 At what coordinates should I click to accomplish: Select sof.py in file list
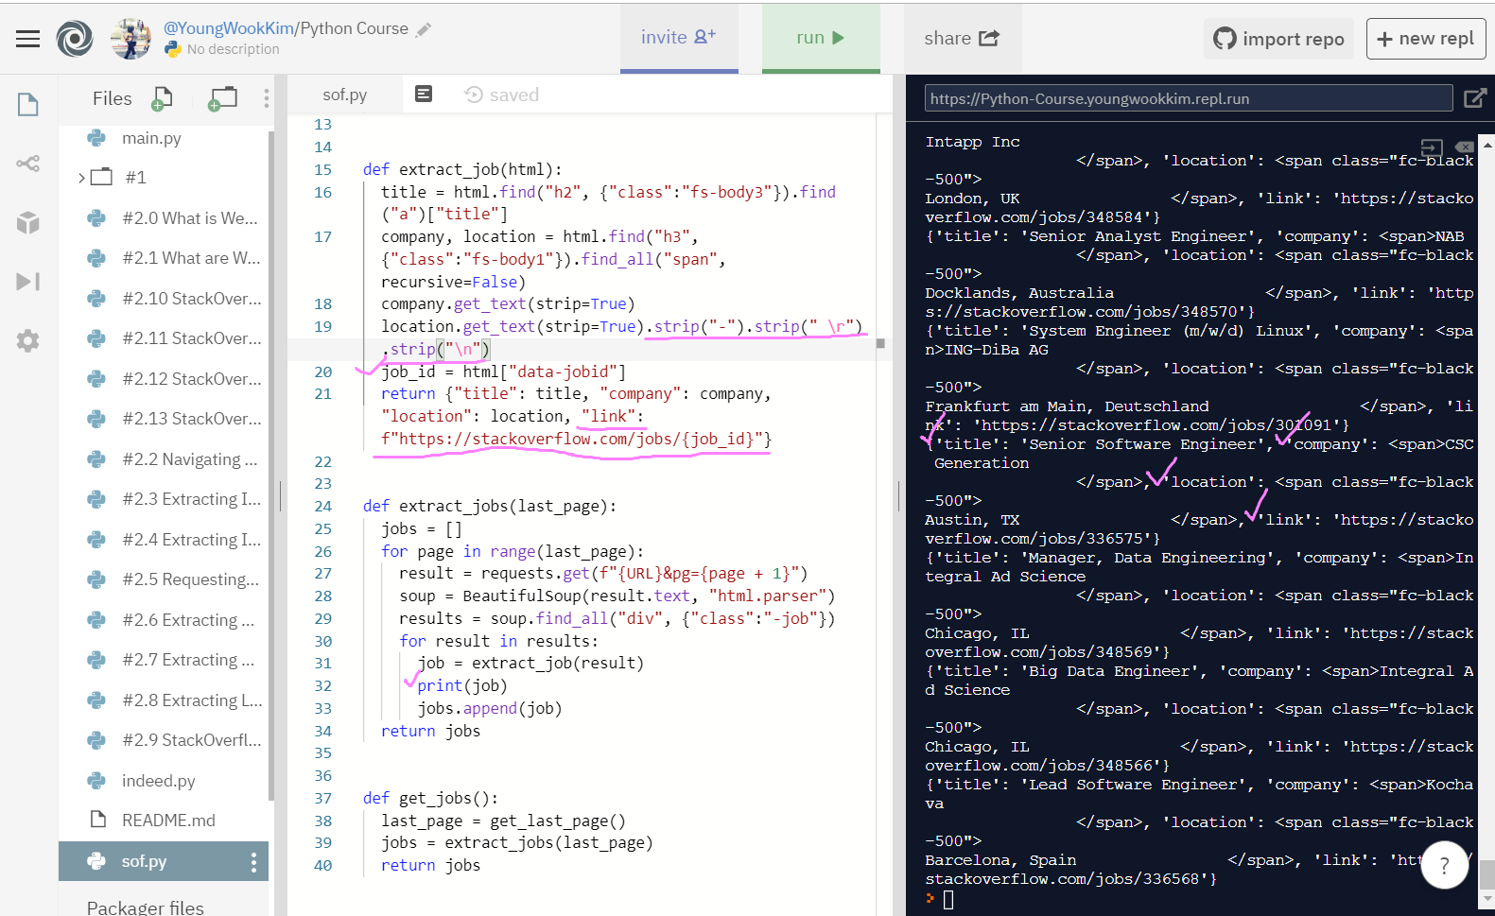pos(164,861)
